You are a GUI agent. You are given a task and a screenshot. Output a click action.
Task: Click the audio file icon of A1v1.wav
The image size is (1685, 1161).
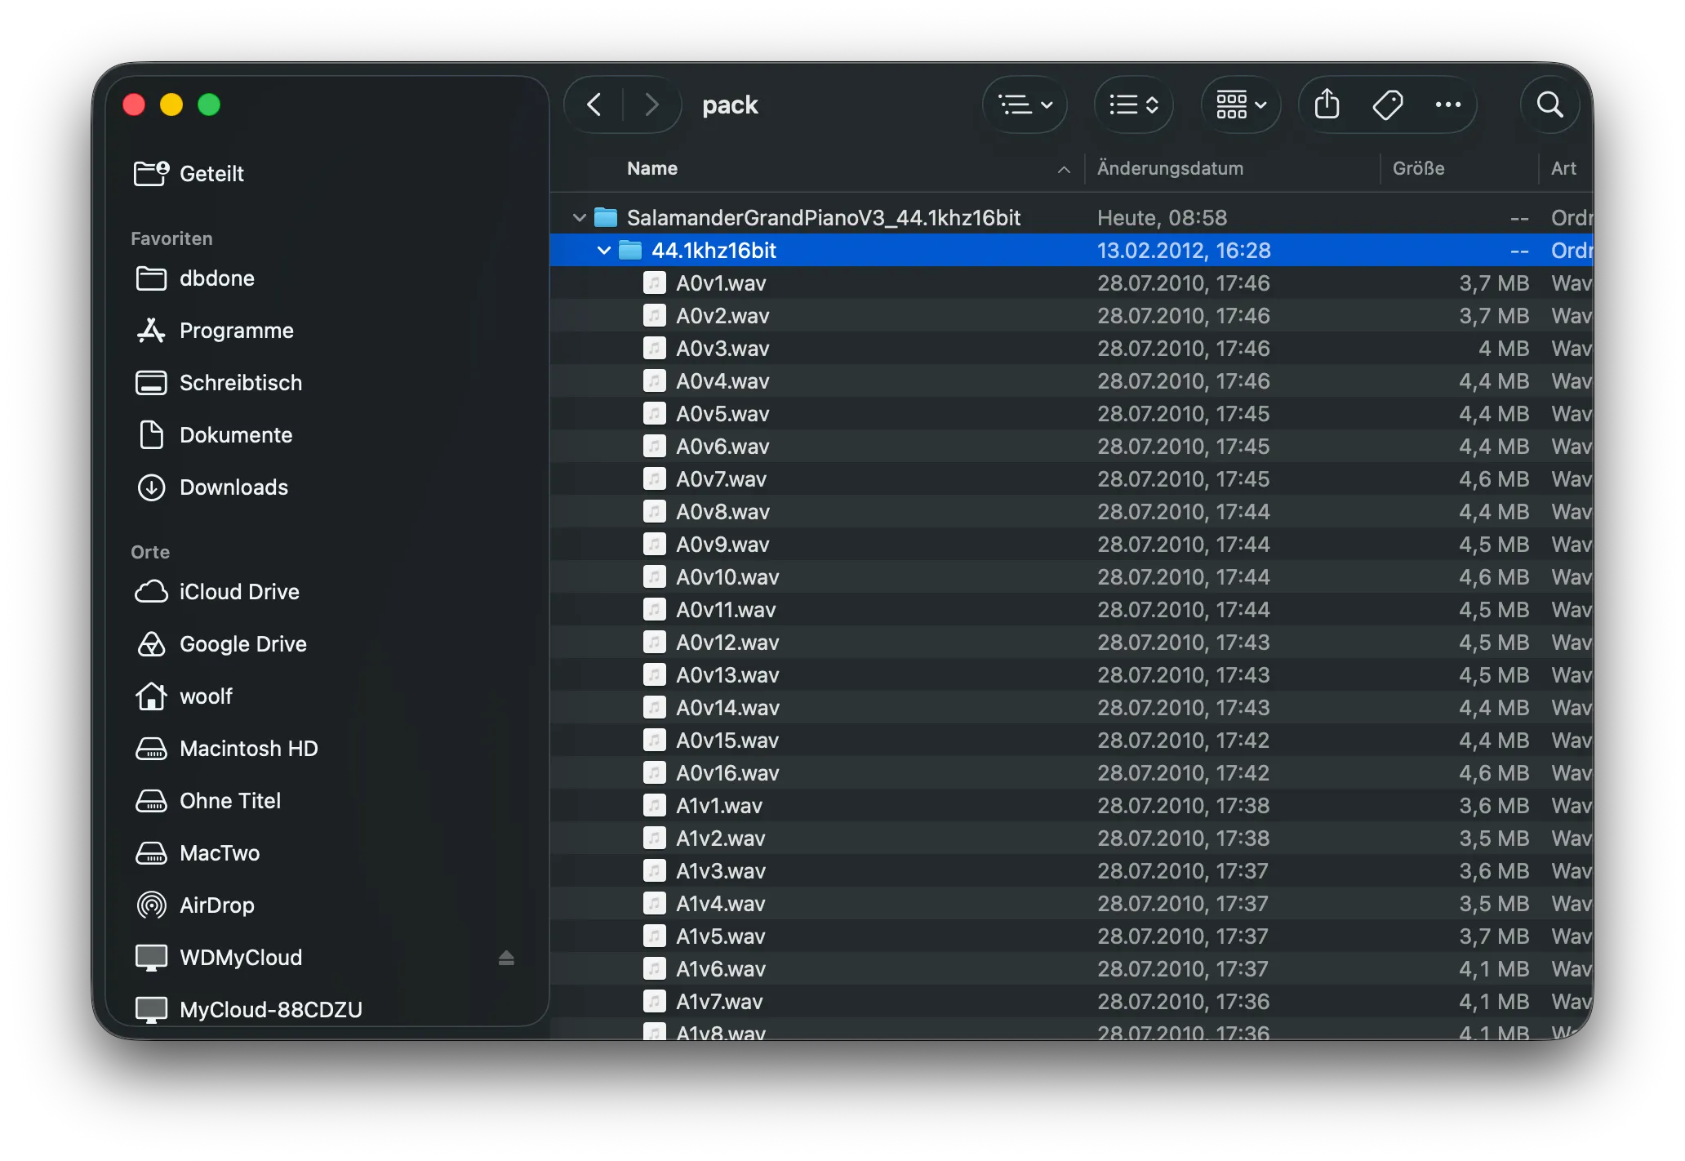[x=654, y=806]
